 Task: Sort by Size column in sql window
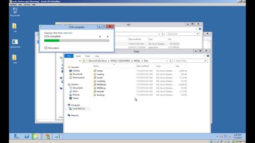point(170,39)
